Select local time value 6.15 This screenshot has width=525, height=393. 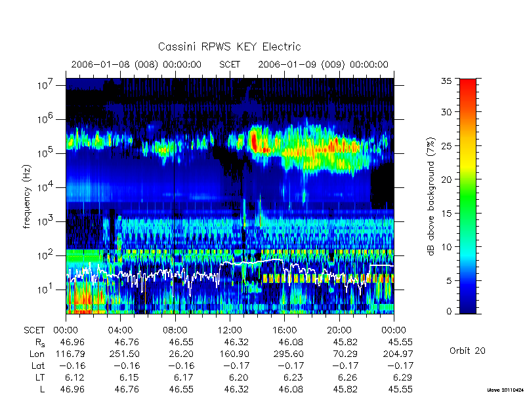coord(129,378)
